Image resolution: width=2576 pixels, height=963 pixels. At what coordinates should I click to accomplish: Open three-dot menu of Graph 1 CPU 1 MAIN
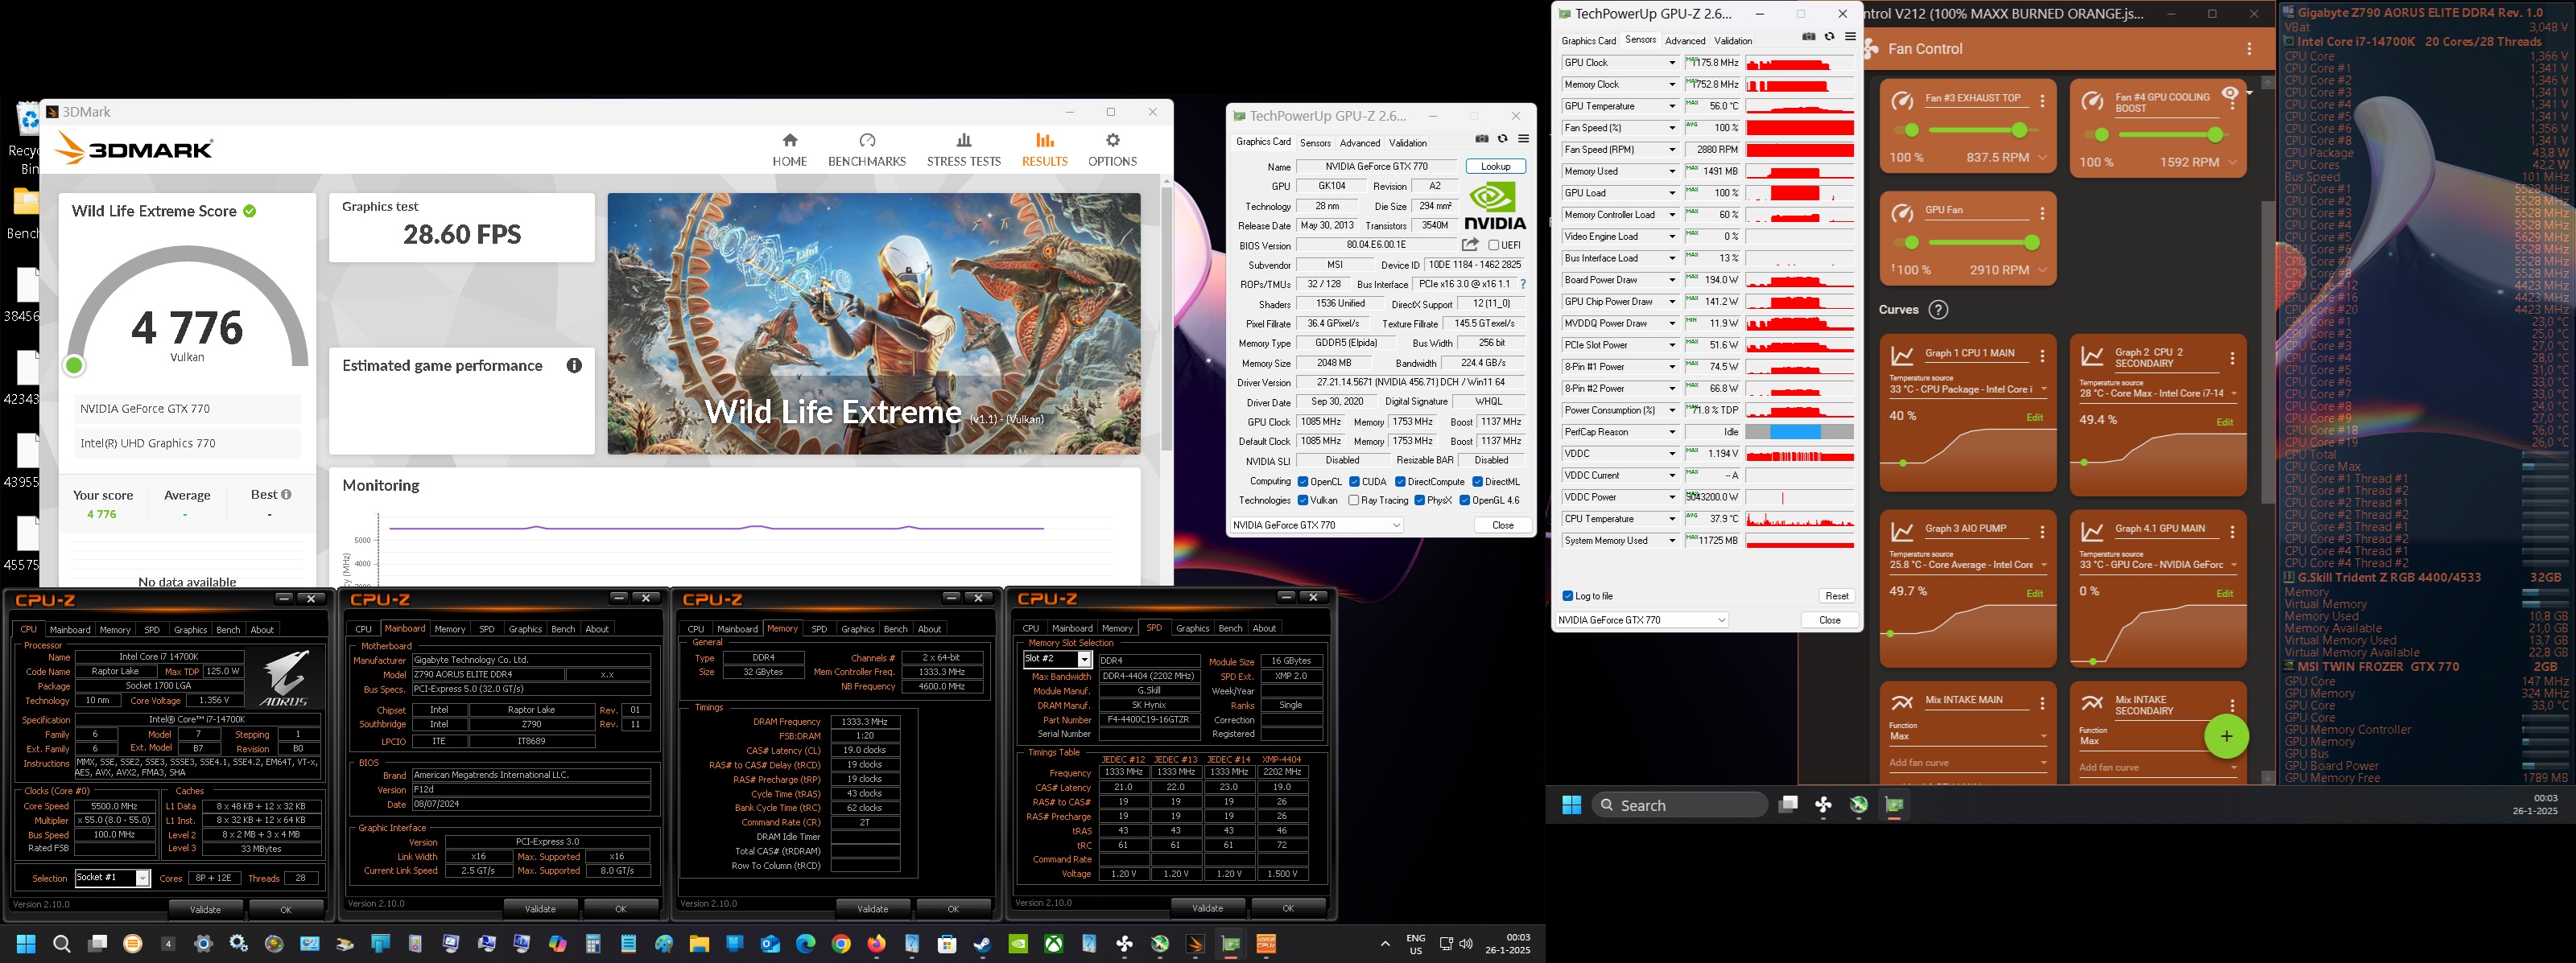tap(2042, 356)
